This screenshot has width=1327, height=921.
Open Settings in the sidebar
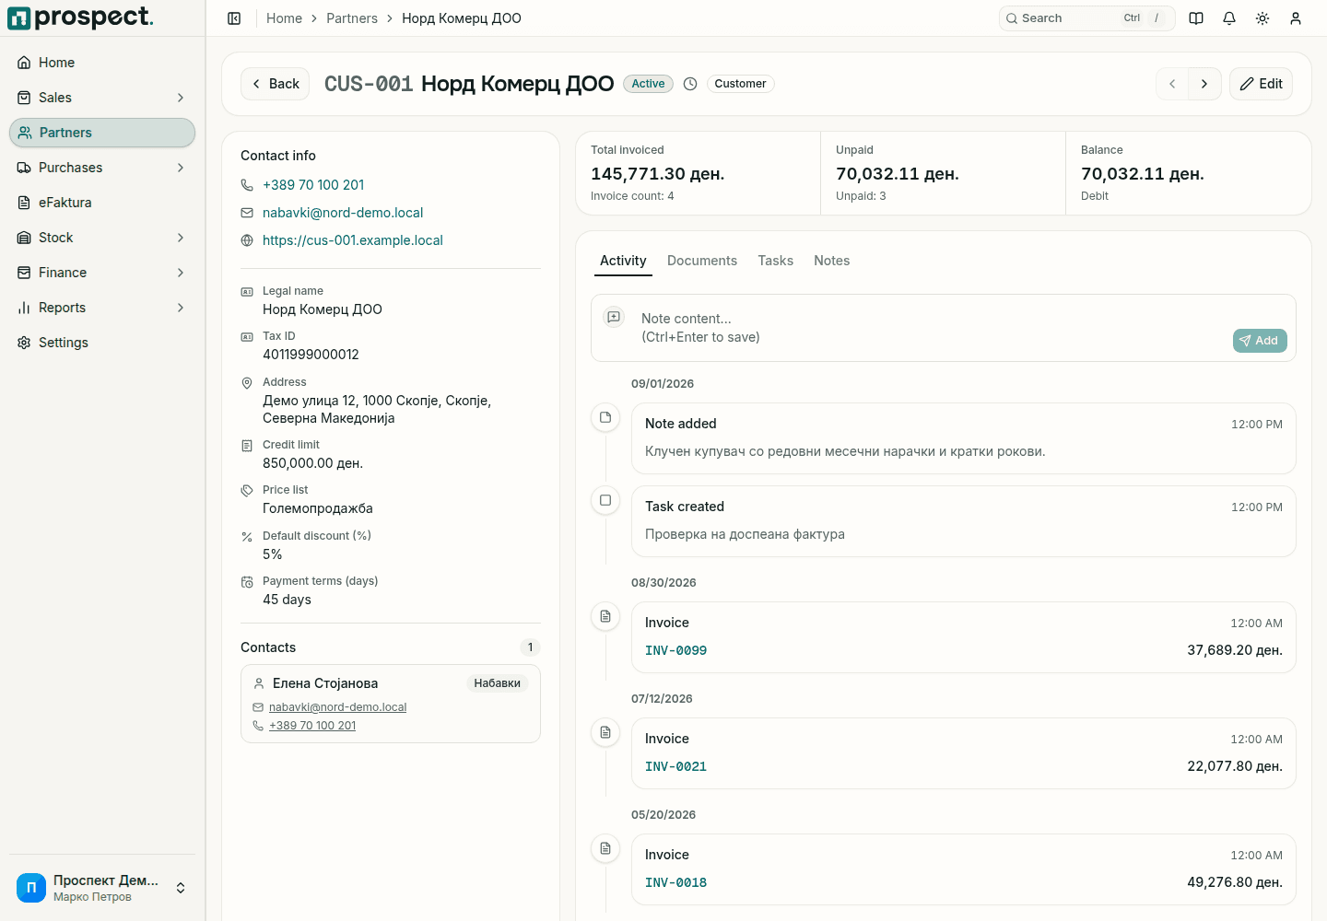[x=102, y=343]
